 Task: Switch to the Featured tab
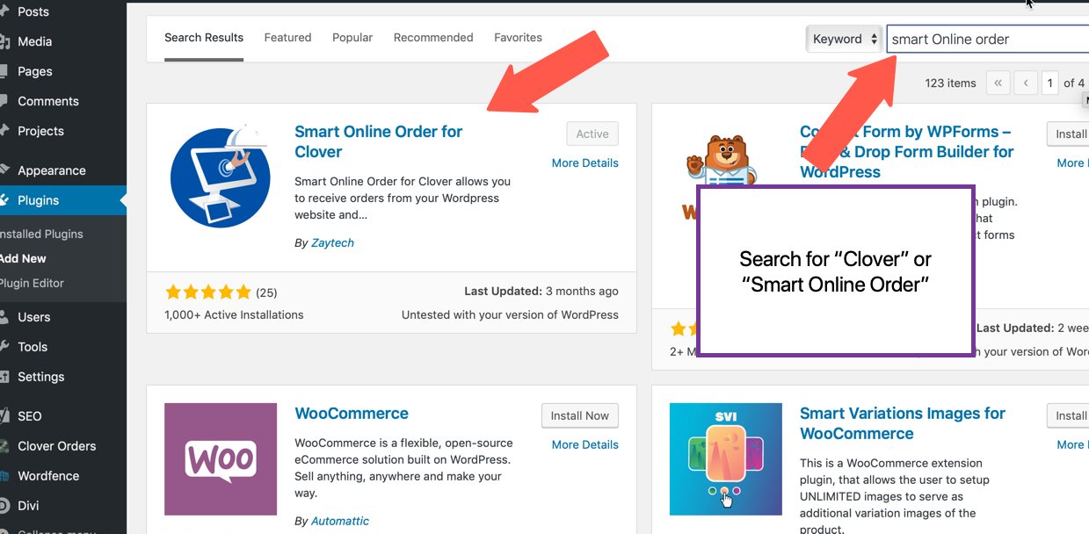coord(287,38)
